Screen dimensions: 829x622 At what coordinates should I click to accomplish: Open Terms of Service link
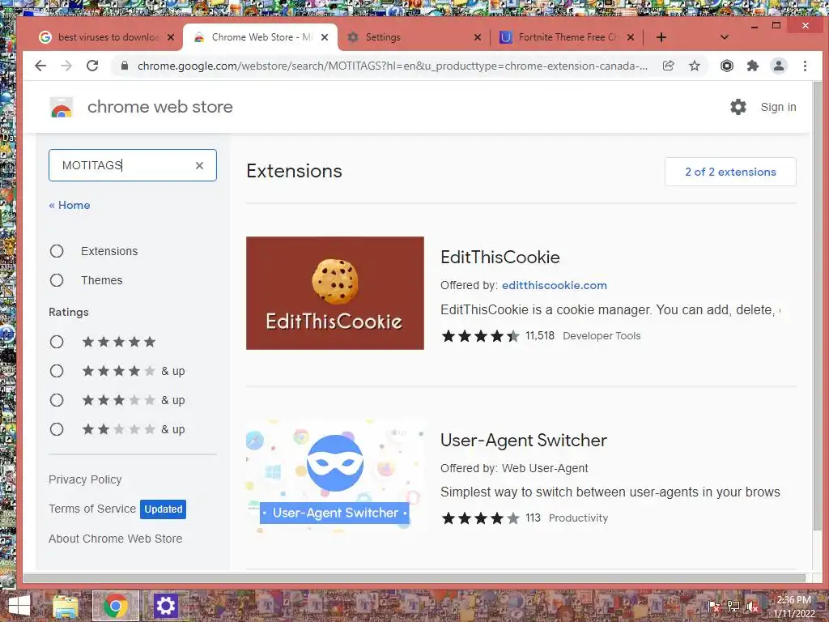(x=92, y=509)
